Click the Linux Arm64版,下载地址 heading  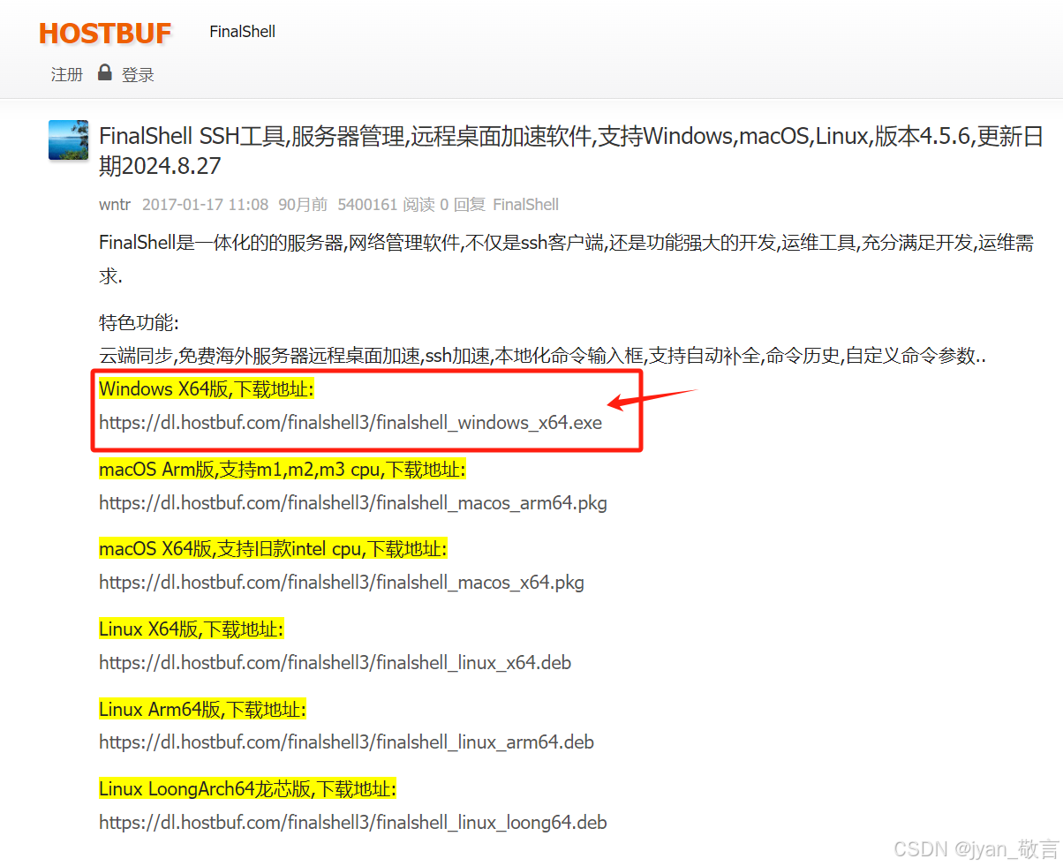coord(202,709)
